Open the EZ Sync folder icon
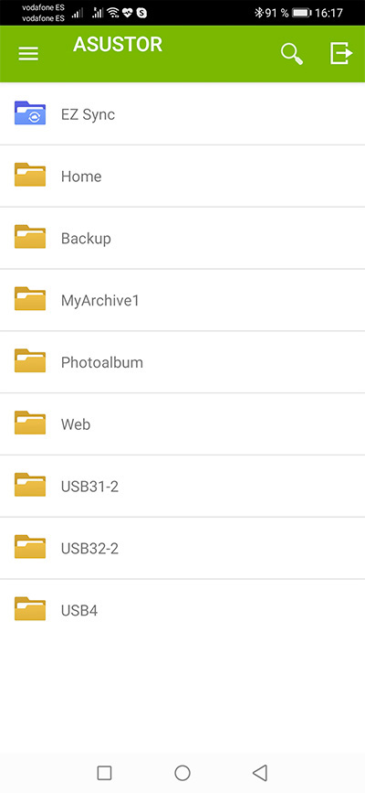Image resolution: width=365 pixels, height=793 pixels. point(30,113)
